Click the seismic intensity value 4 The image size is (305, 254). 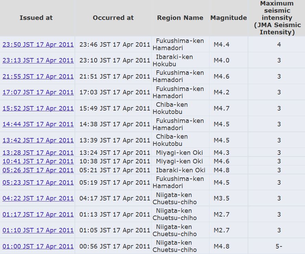pyautogui.click(x=279, y=45)
